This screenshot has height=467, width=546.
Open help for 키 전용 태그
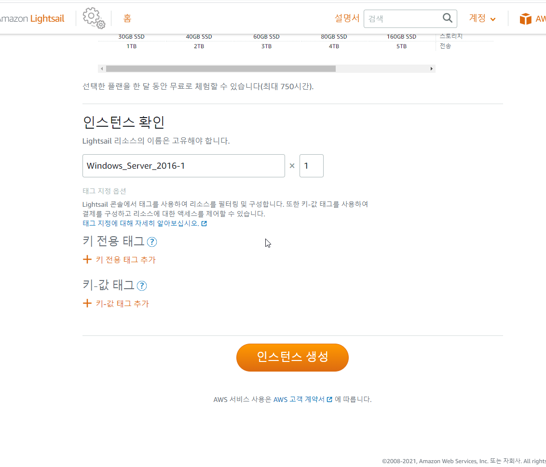click(152, 242)
